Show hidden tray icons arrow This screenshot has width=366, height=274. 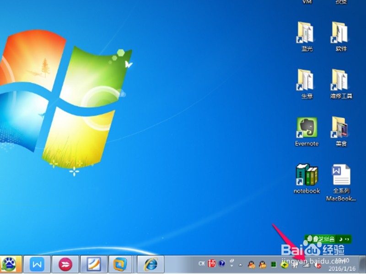(241, 265)
